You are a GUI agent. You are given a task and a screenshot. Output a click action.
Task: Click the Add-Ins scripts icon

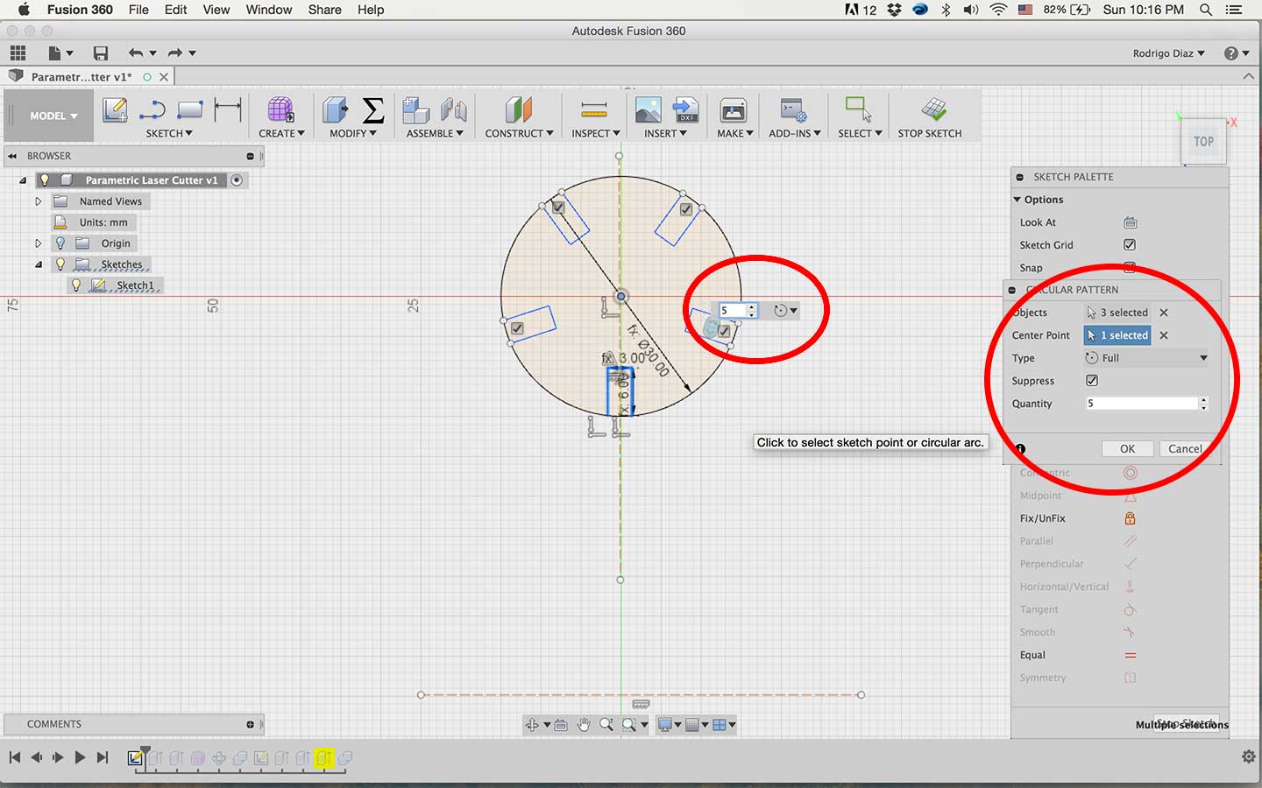(794, 110)
